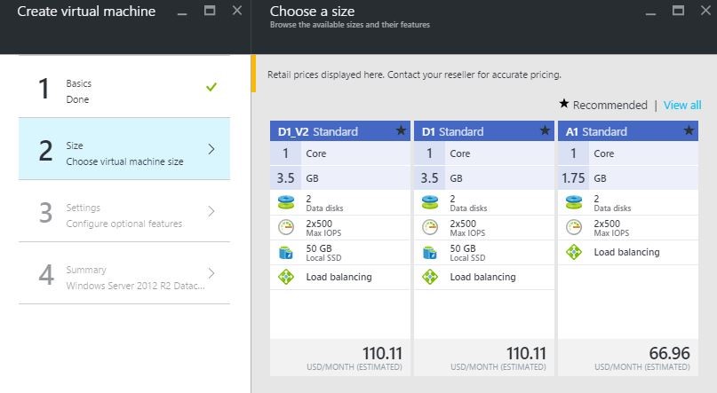717x393 pixels.
Task: Click Max IOPS gauge icon in D1 Standard
Action: pos(430,227)
